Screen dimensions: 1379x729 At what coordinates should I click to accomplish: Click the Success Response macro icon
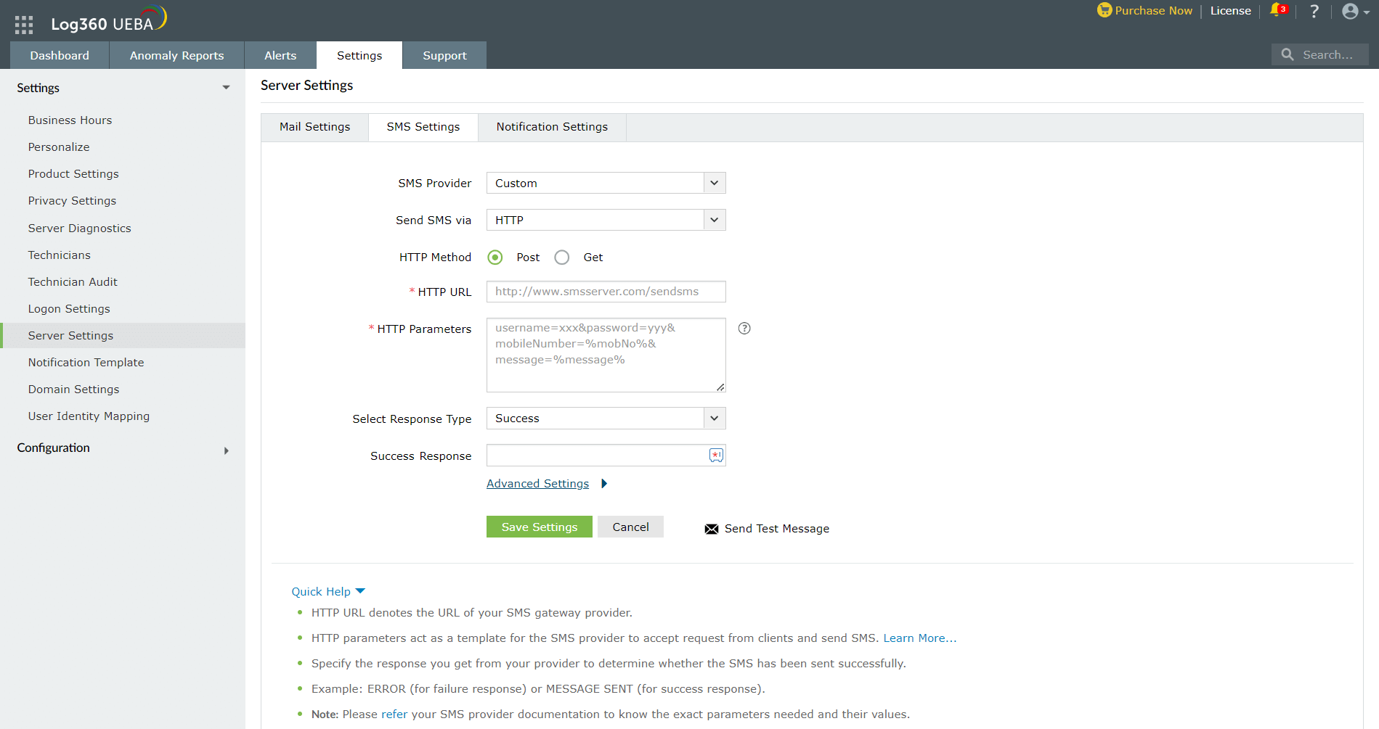(716, 456)
